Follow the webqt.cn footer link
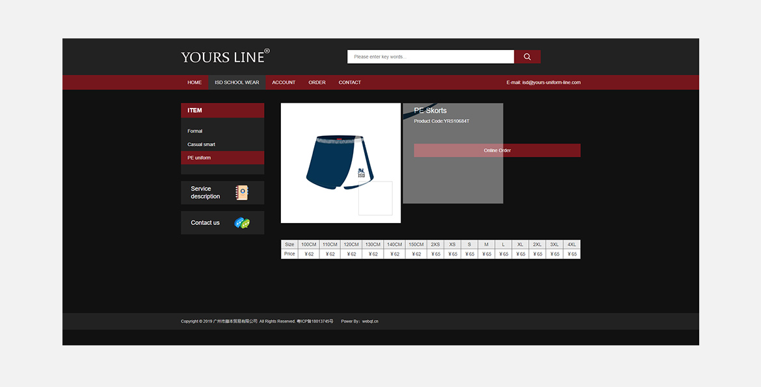Viewport: 761px width, 387px height. click(x=370, y=321)
